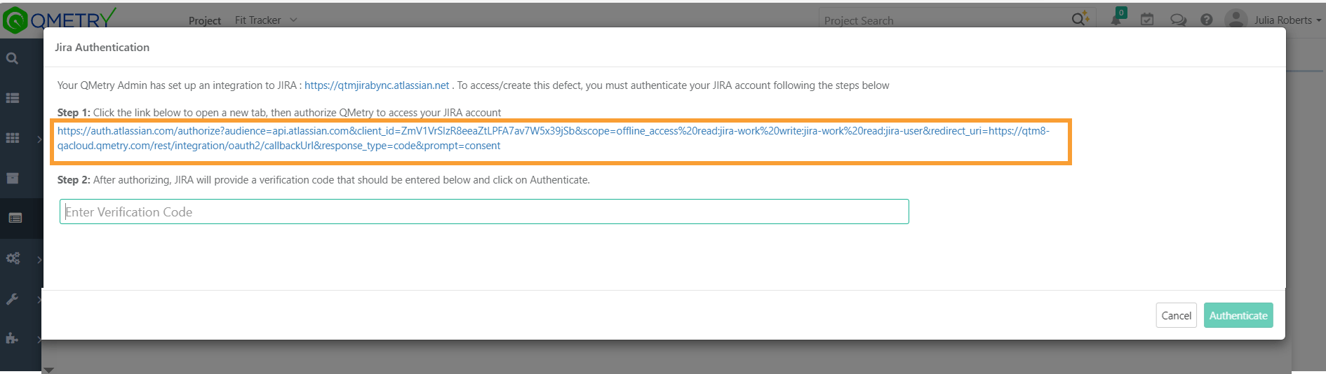Open the auth.atlassian.com authorize link

coord(554,139)
